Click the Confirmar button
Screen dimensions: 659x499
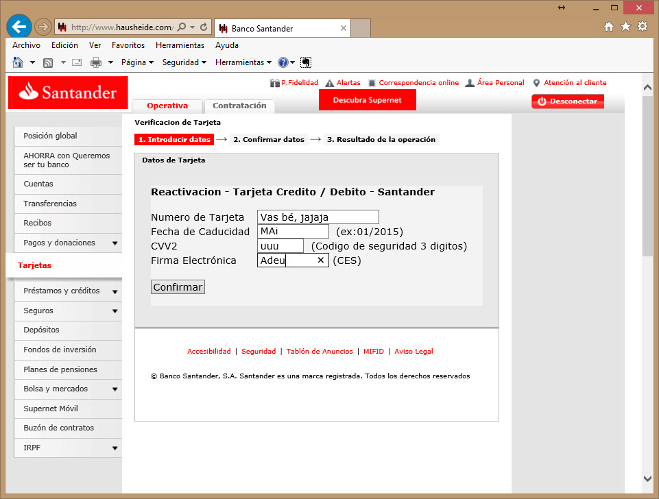[178, 287]
